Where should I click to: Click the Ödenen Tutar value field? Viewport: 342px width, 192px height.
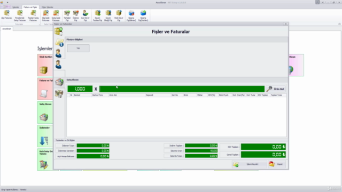pyautogui.click(x=93, y=146)
